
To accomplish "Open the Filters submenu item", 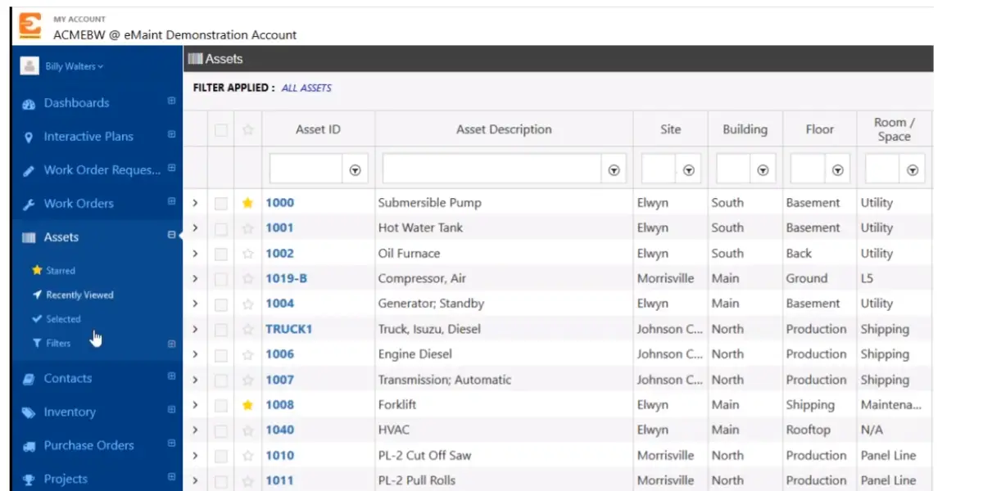I will [x=52, y=344].
